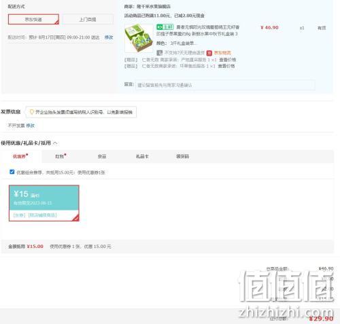Choose the 上门自提 pickup option

coord(88,20)
